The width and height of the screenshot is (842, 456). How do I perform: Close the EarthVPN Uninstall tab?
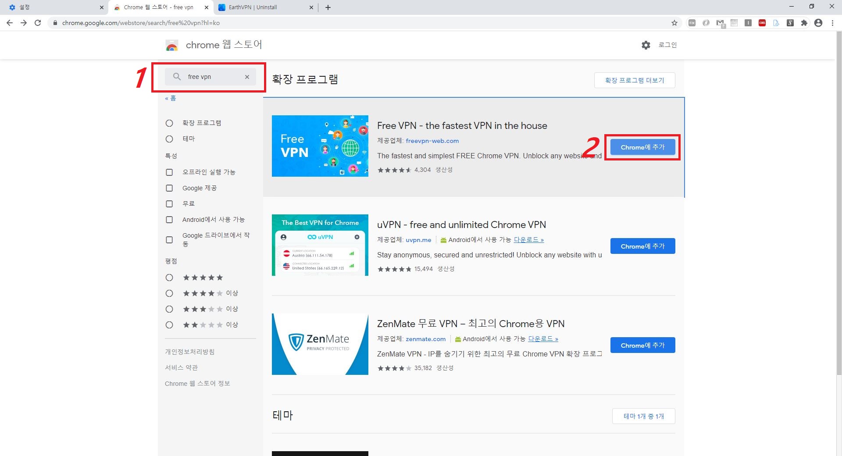[x=311, y=7]
